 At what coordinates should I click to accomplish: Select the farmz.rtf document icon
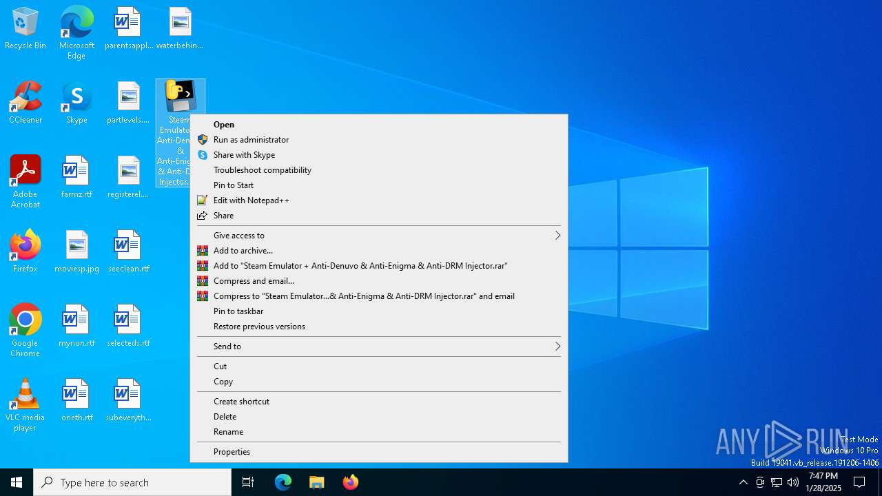(x=76, y=178)
